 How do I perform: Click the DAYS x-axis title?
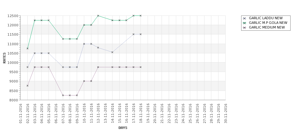[x=123, y=128]
